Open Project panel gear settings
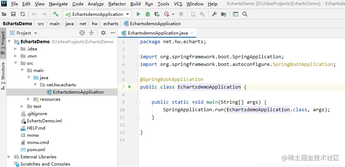Image resolution: width=345 pixels, height=167 pixels. [103, 33]
